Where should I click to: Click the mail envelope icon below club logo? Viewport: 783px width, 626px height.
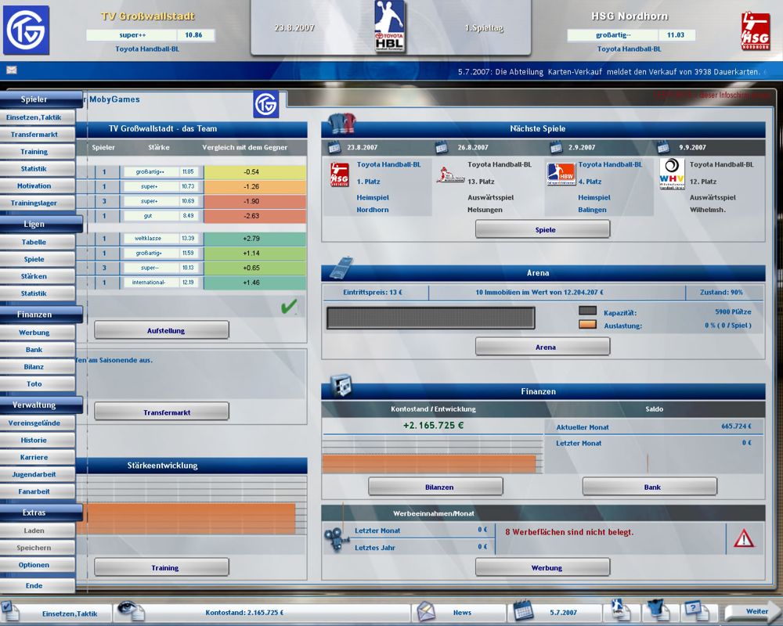pyautogui.click(x=12, y=70)
